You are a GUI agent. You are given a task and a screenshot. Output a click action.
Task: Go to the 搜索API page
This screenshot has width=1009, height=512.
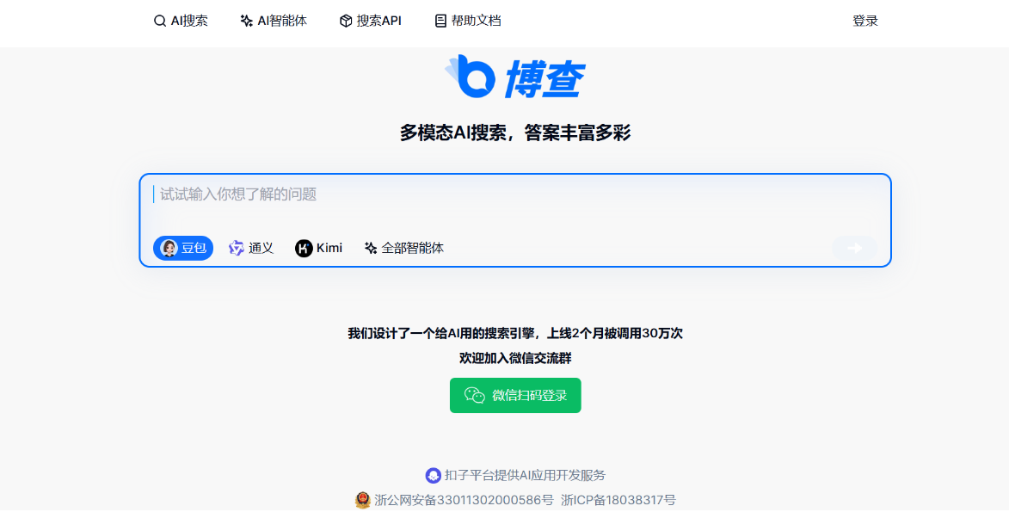coord(371,22)
